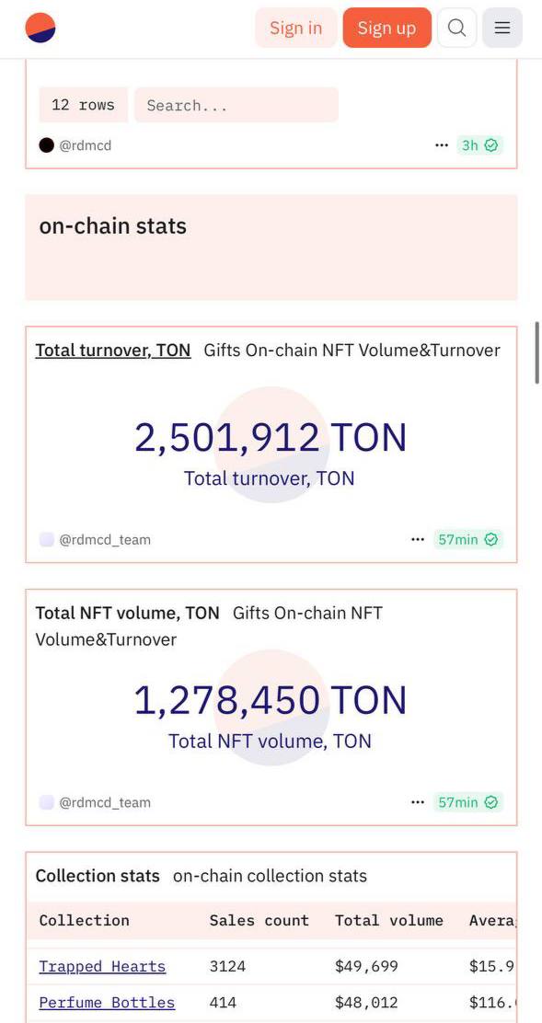Click the 3h refresh status badge
542x1023 pixels.
(480, 145)
